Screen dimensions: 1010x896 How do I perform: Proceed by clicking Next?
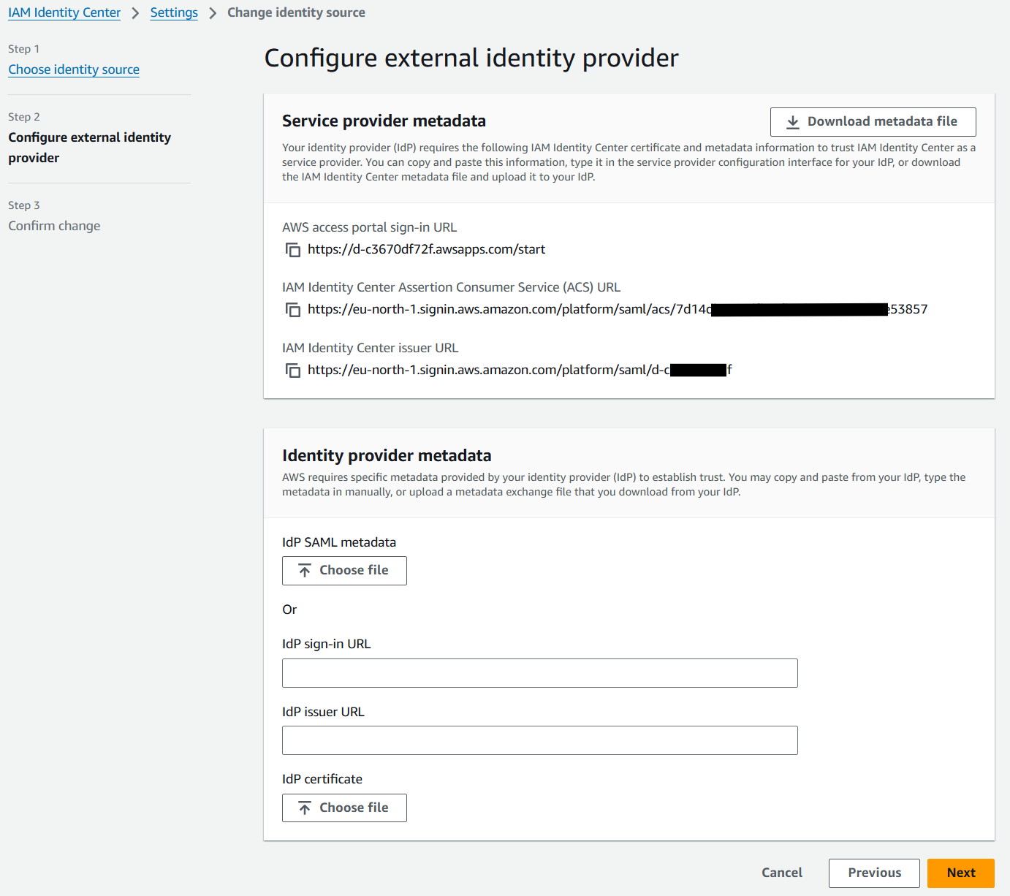point(960,873)
